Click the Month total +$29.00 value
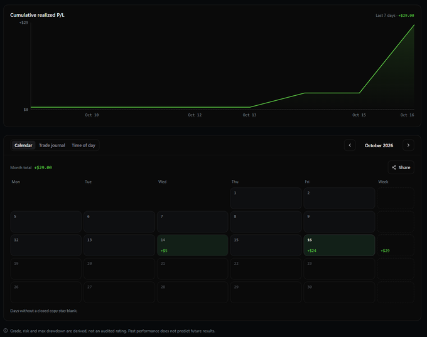 43,167
